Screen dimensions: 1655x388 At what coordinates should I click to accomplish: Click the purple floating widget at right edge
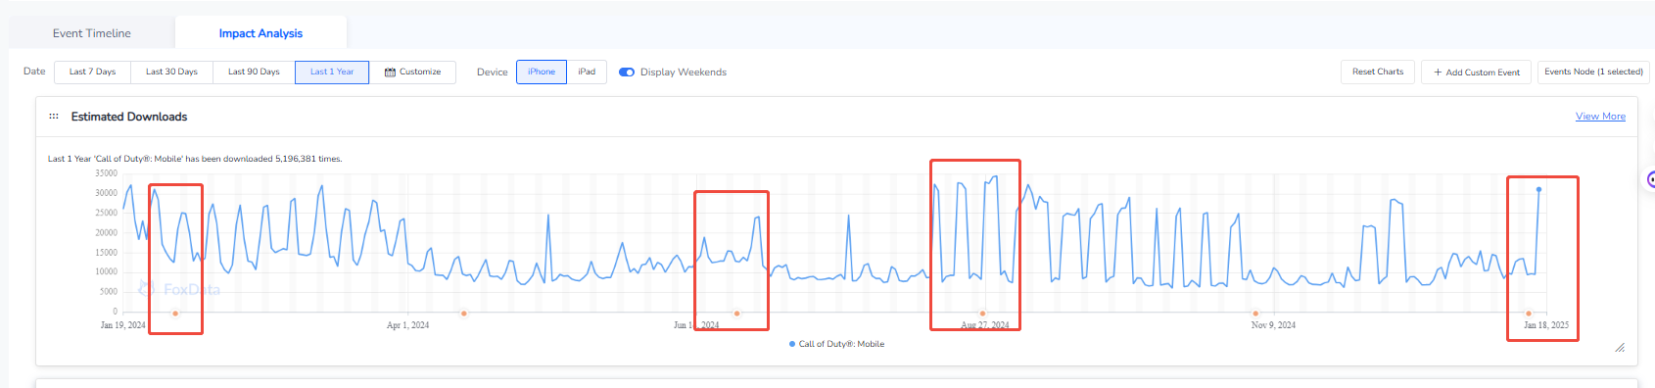[1650, 179]
